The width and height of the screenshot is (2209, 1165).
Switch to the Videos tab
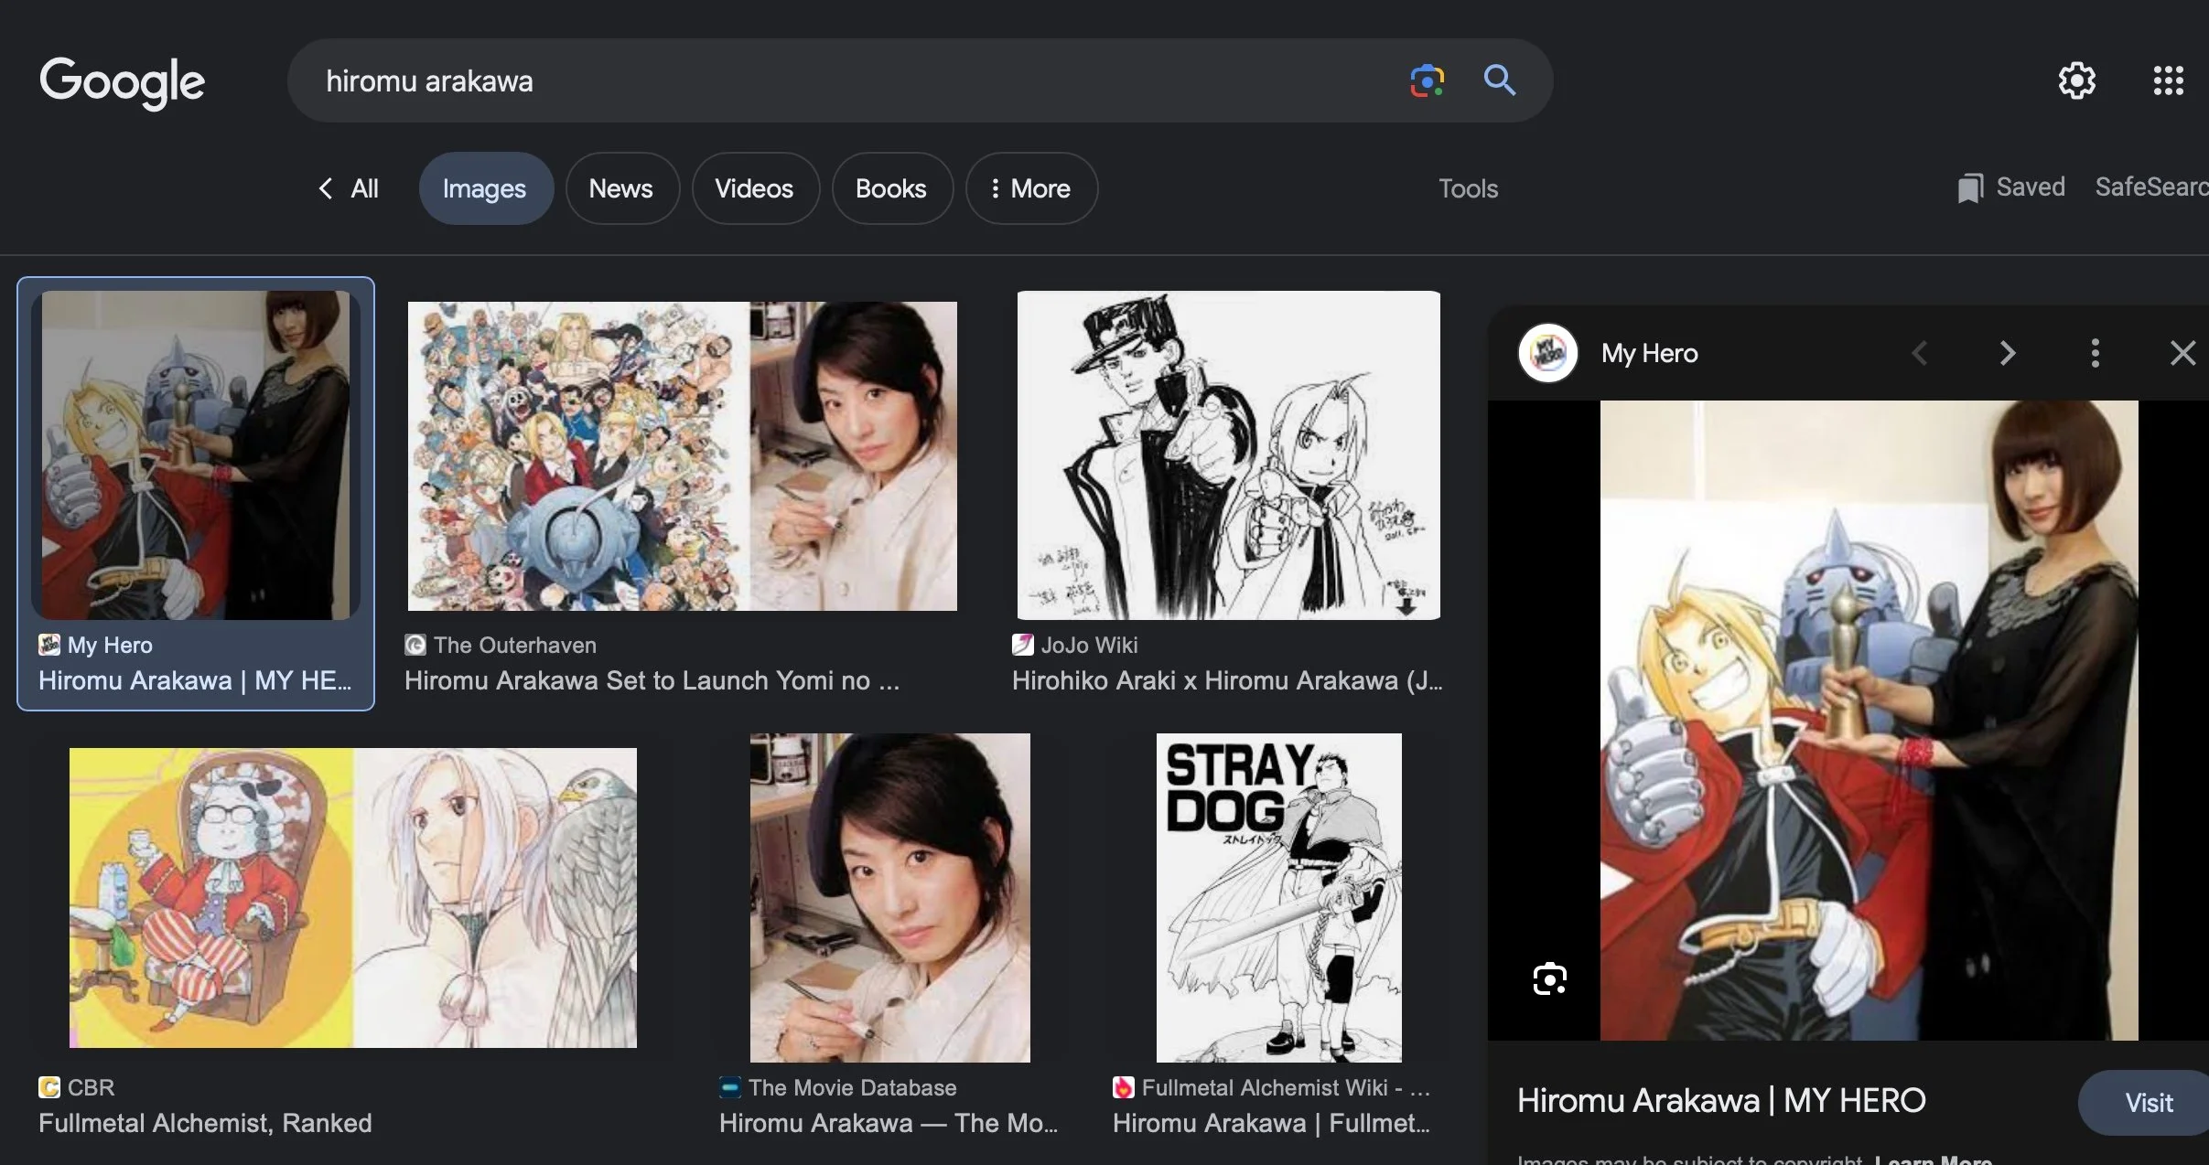tap(754, 188)
